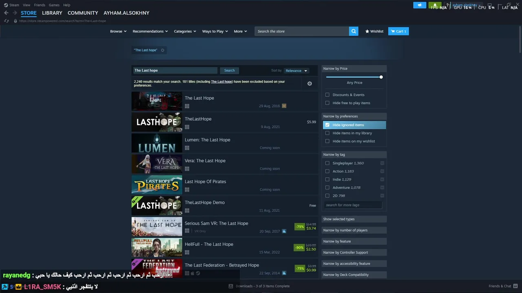Go forward with the forward arrow
This screenshot has width=522, height=293.
tap(15, 13)
